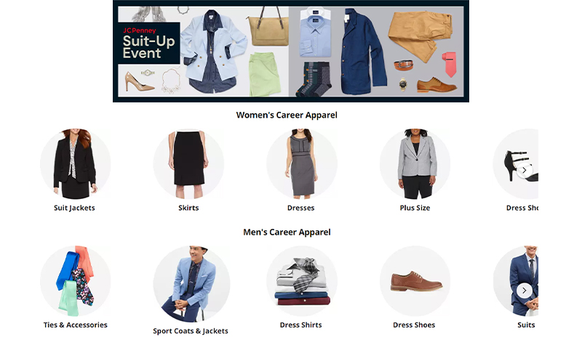The height and width of the screenshot is (345, 582).
Task: Open the women's Suit Jackets category image
Action: (x=76, y=164)
